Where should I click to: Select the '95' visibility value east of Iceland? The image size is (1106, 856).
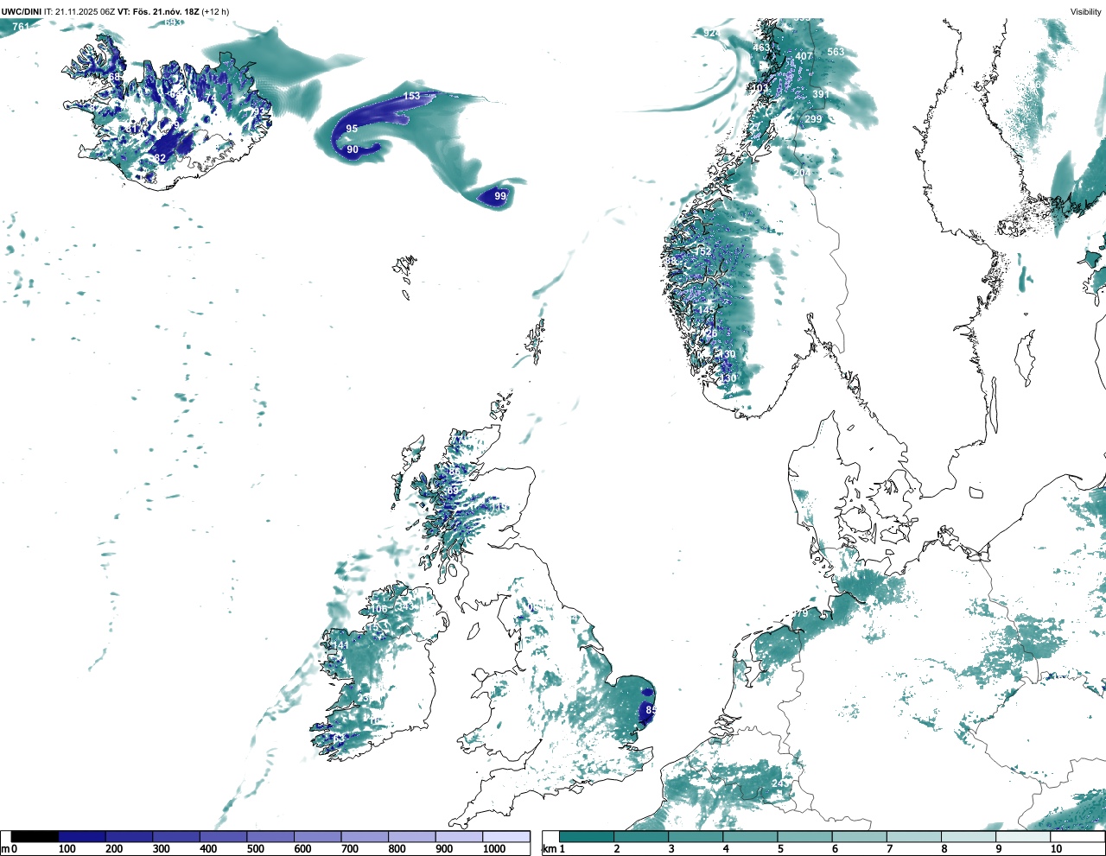tap(352, 129)
